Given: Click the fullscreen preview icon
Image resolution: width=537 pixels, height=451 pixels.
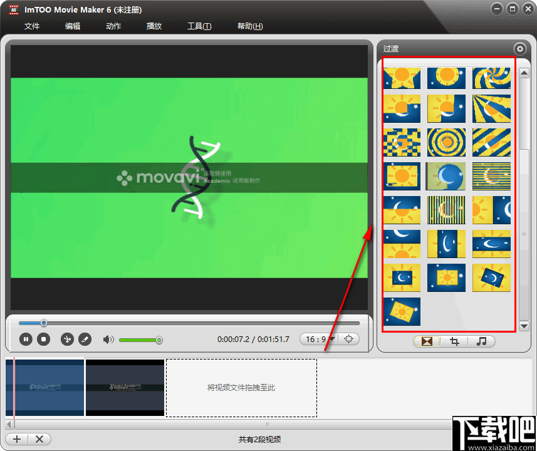Looking at the screenshot, I should (349, 338).
